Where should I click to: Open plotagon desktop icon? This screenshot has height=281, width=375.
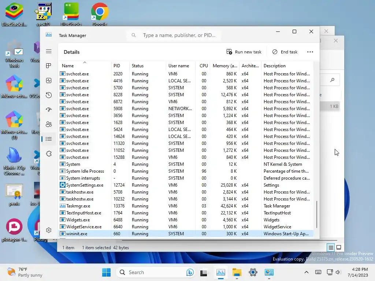tap(14, 230)
